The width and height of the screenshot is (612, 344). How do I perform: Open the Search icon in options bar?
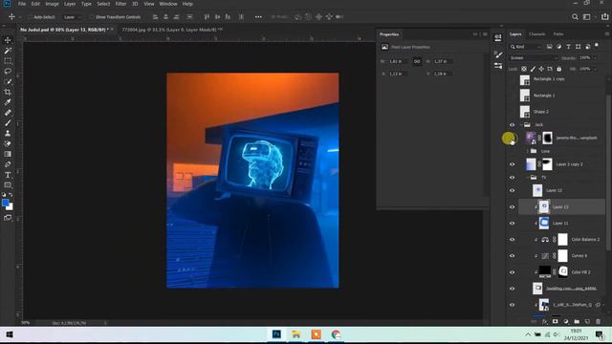pos(575,17)
